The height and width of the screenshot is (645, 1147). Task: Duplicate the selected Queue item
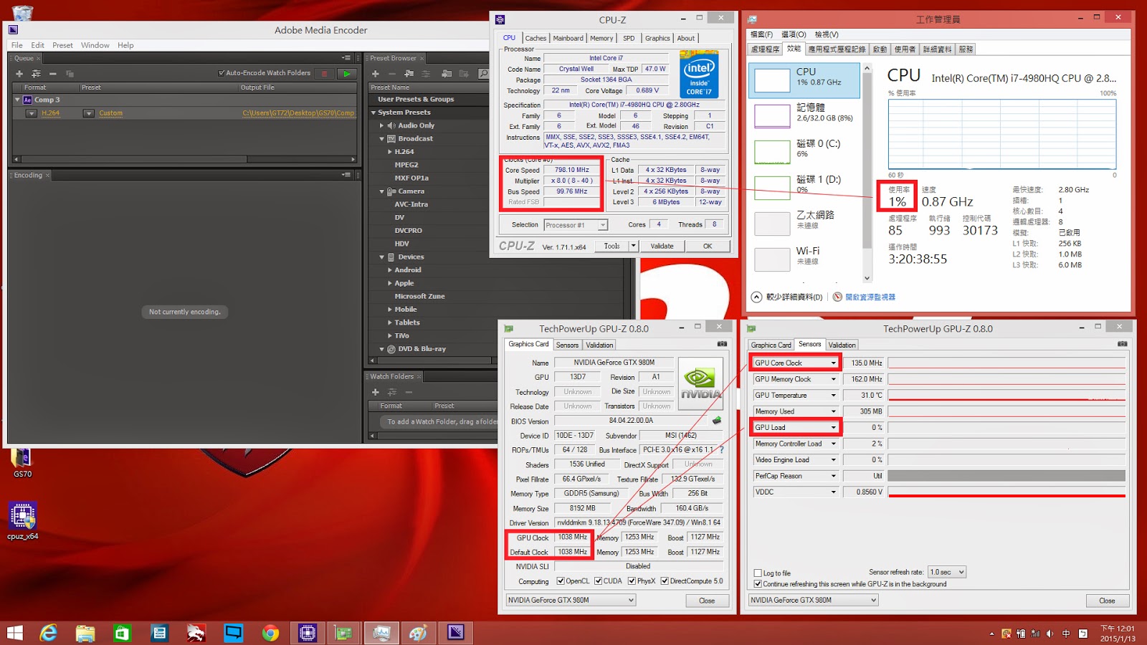pos(70,74)
